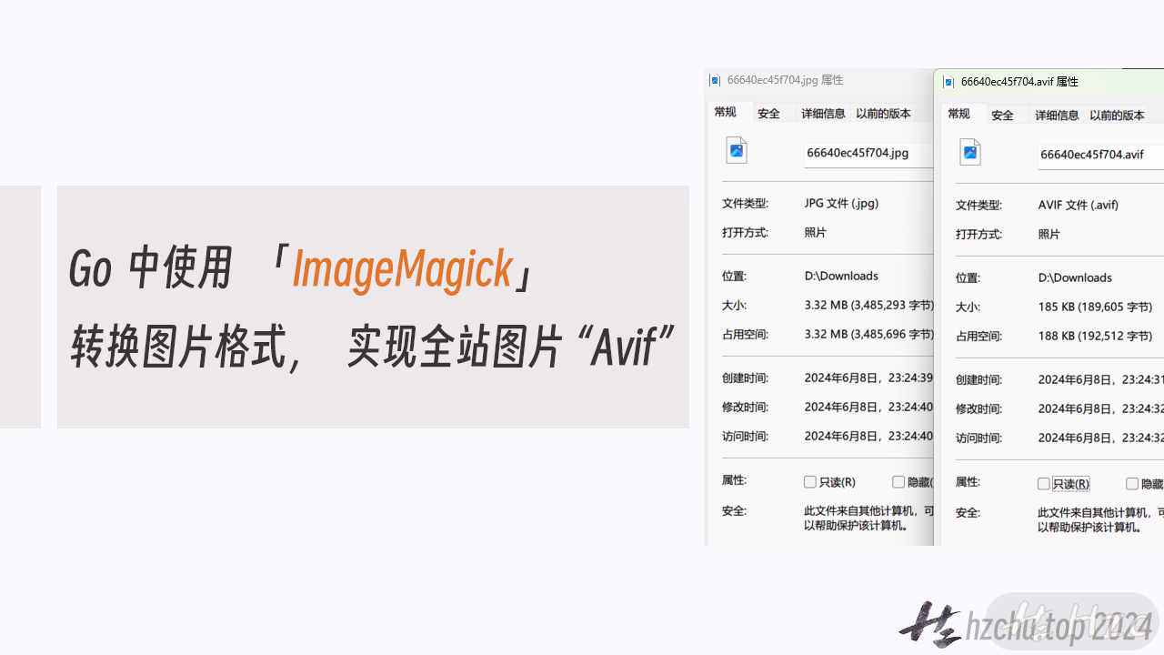Click the size-on-disk value "188 KB (192,512 字节)"
The image size is (1164, 655).
[1095, 337]
